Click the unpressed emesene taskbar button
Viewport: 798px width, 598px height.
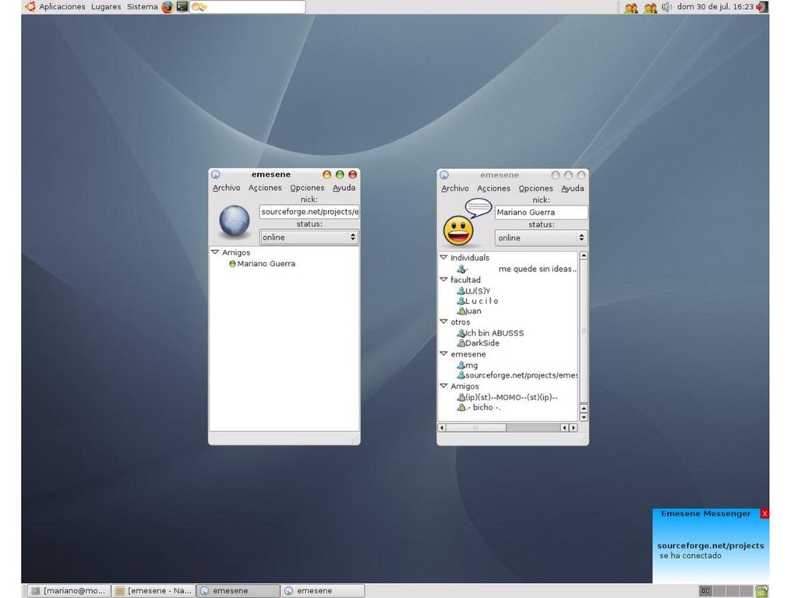323,591
